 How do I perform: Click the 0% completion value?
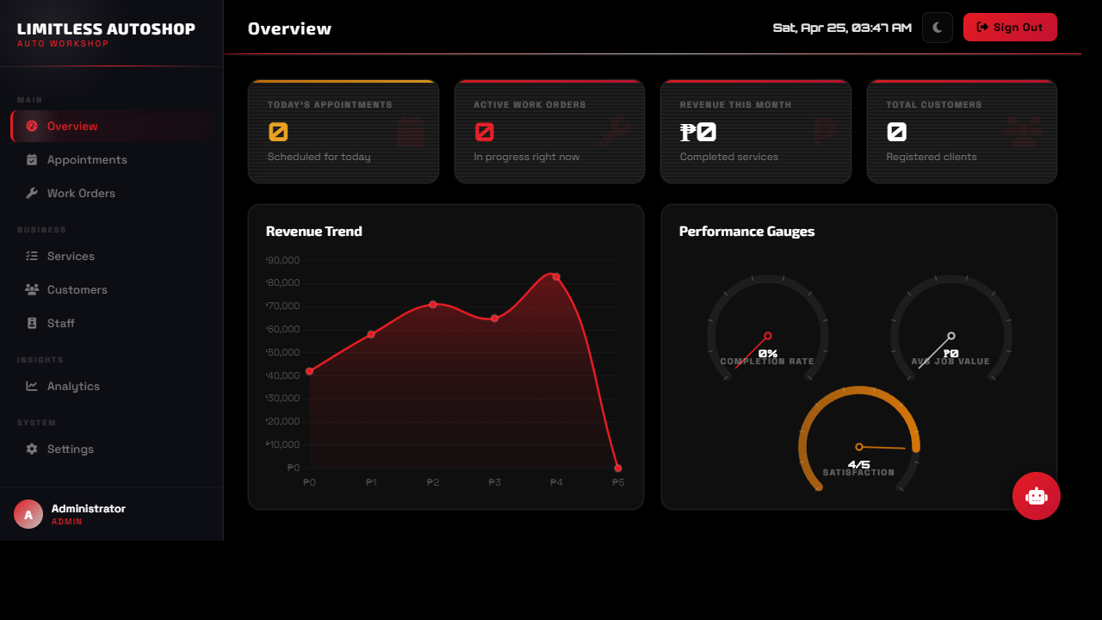(768, 353)
